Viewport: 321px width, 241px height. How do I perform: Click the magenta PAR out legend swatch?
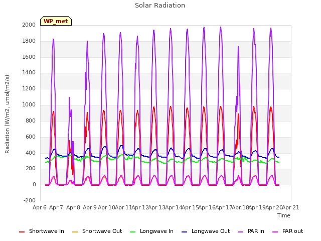[275, 232]
